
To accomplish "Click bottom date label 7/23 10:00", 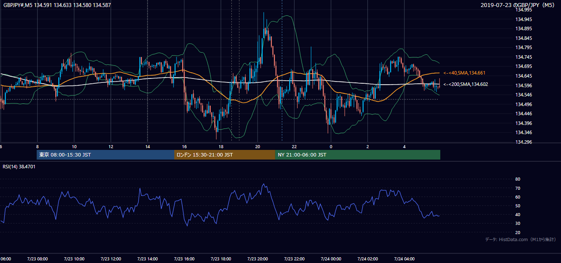I will click(74, 259).
